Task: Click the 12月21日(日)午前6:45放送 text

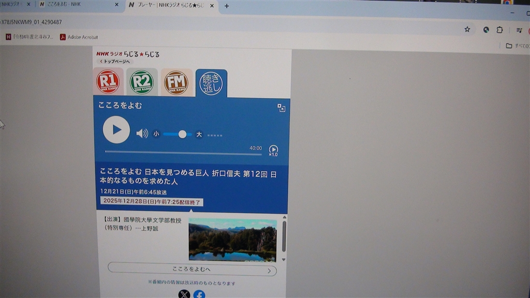Action: [x=134, y=191]
